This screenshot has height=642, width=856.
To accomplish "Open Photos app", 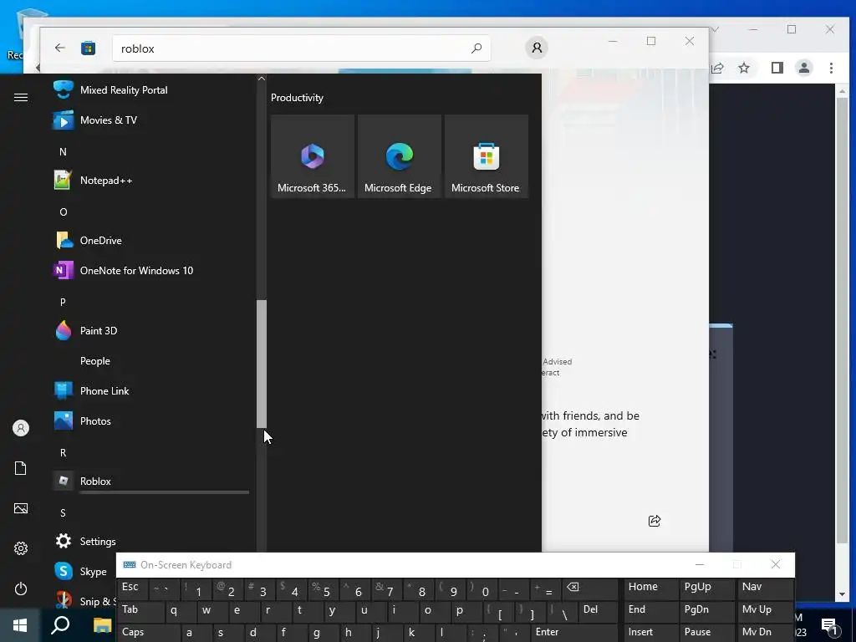I will [150, 421].
